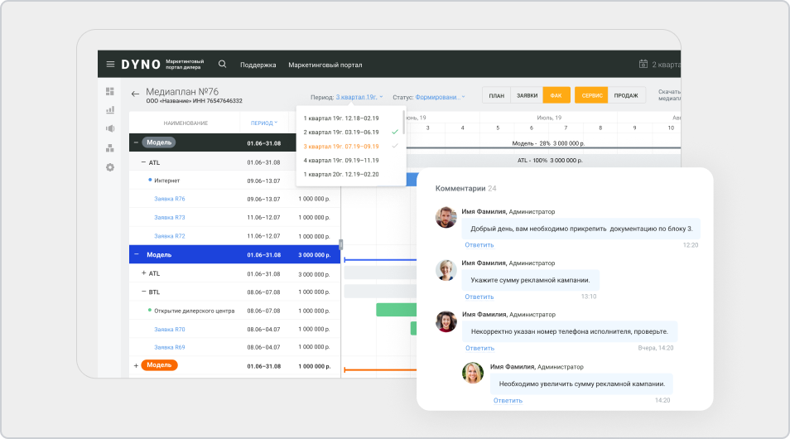790x439 pixels.
Task: Toggle the СЕРВИС filter button
Action: point(591,95)
